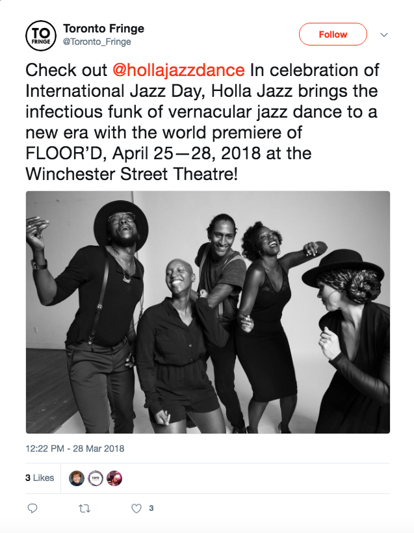Like the tweet via the heart icon
Viewport: 414px width, 533px height.
136,508
